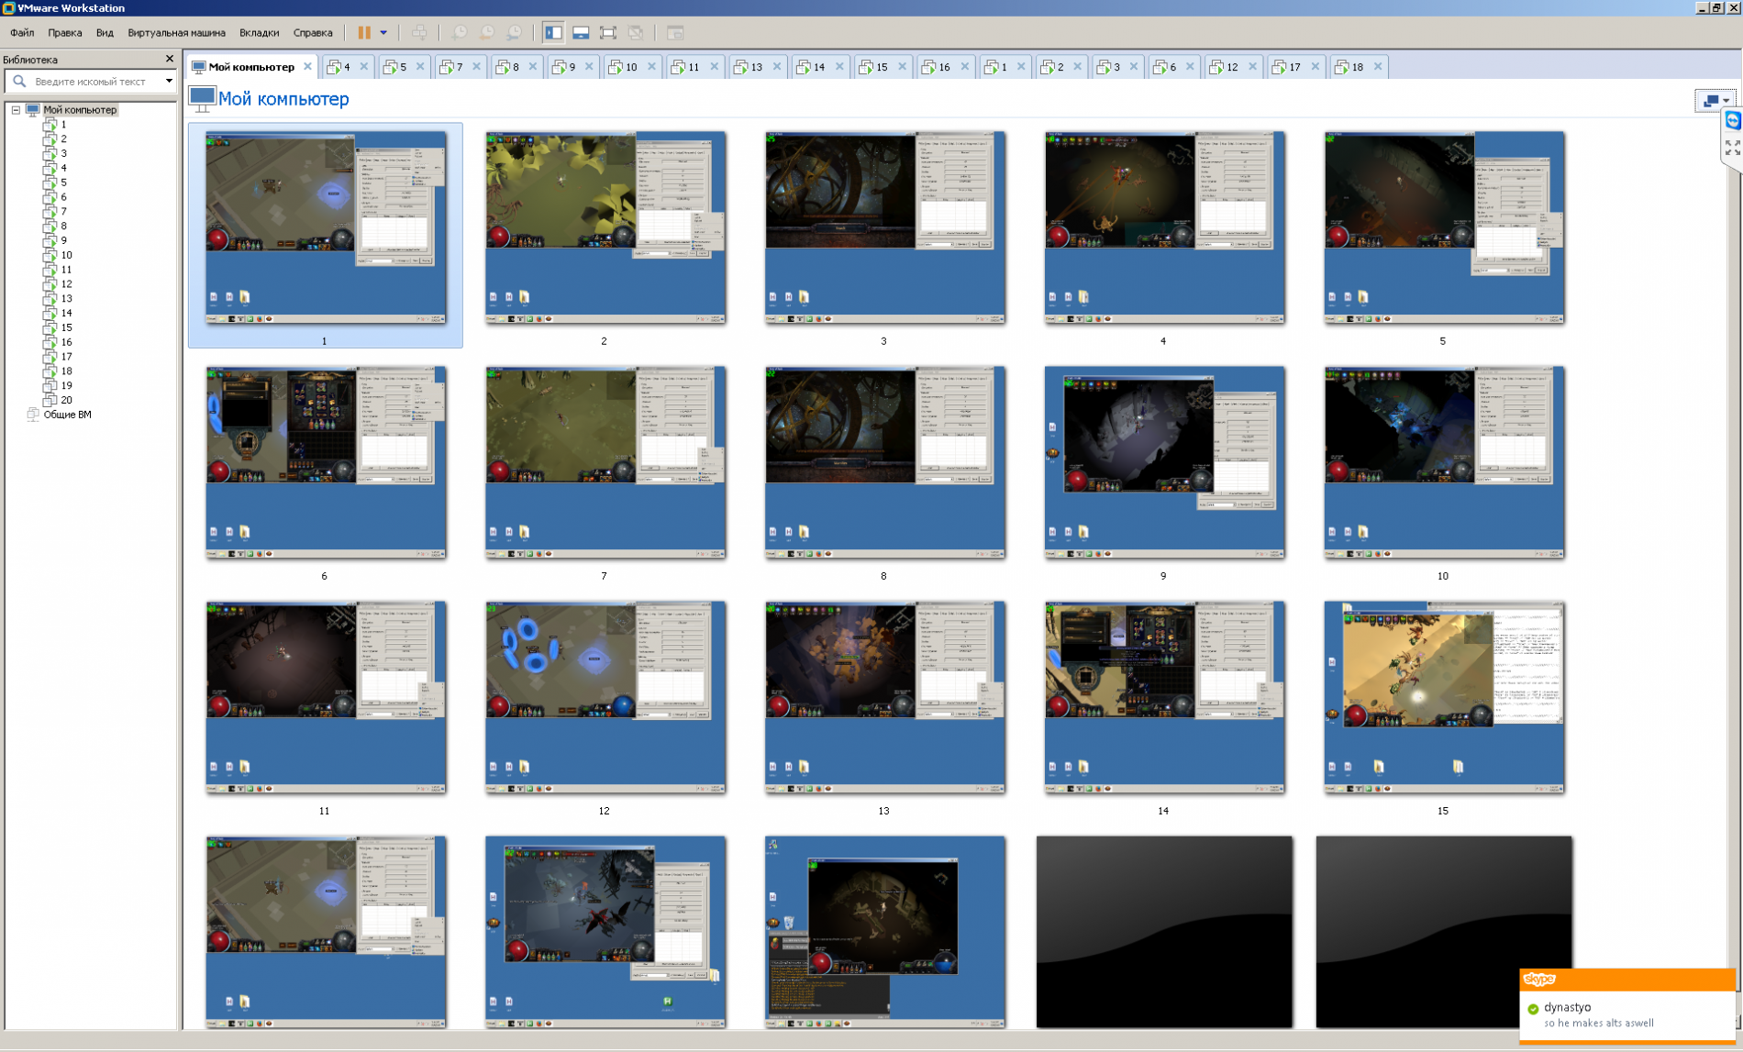Close the Библиотека panel
The image size is (1743, 1052).
click(x=170, y=59)
